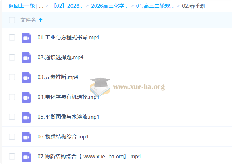
Task: Click video icon beside 03.元素推断.mp4
Action: click(x=26, y=77)
